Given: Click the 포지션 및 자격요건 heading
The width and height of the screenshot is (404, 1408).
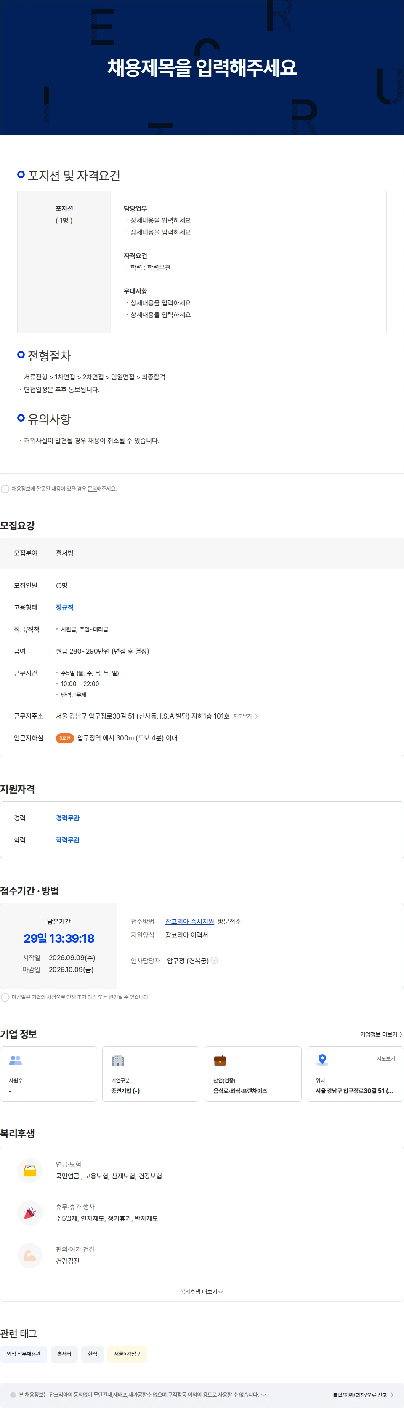Looking at the screenshot, I should pos(74,176).
